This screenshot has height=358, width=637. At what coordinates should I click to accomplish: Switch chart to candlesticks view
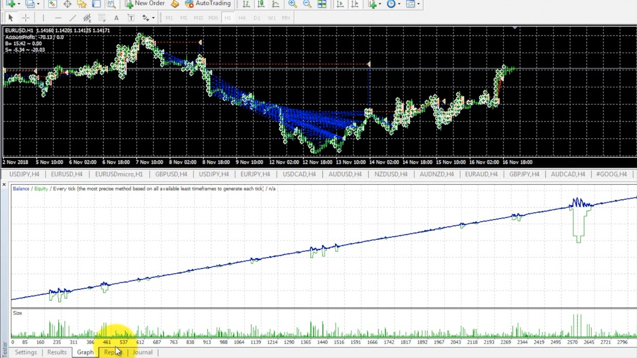(x=261, y=4)
